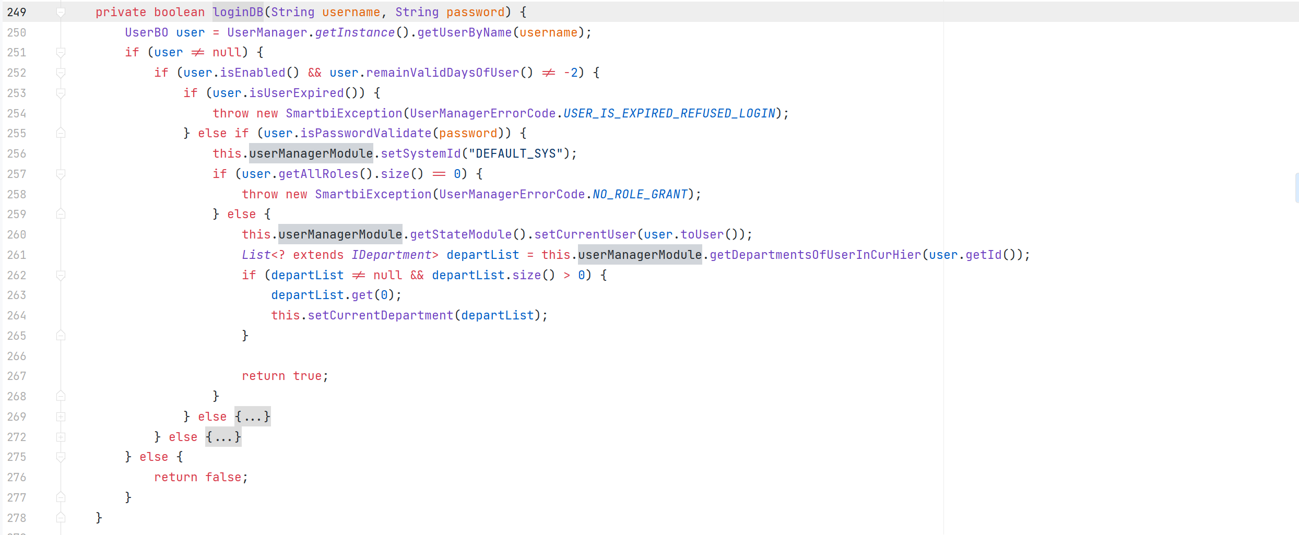Click the username parameter in the method signature

point(351,12)
